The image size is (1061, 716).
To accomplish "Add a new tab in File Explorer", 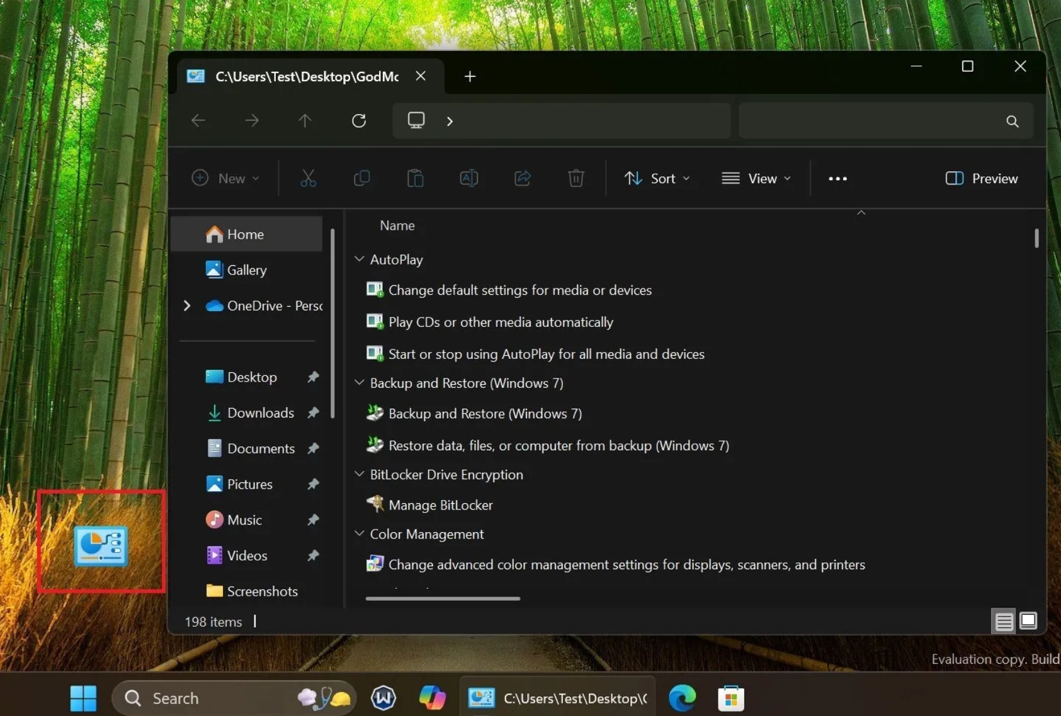I will (x=470, y=76).
